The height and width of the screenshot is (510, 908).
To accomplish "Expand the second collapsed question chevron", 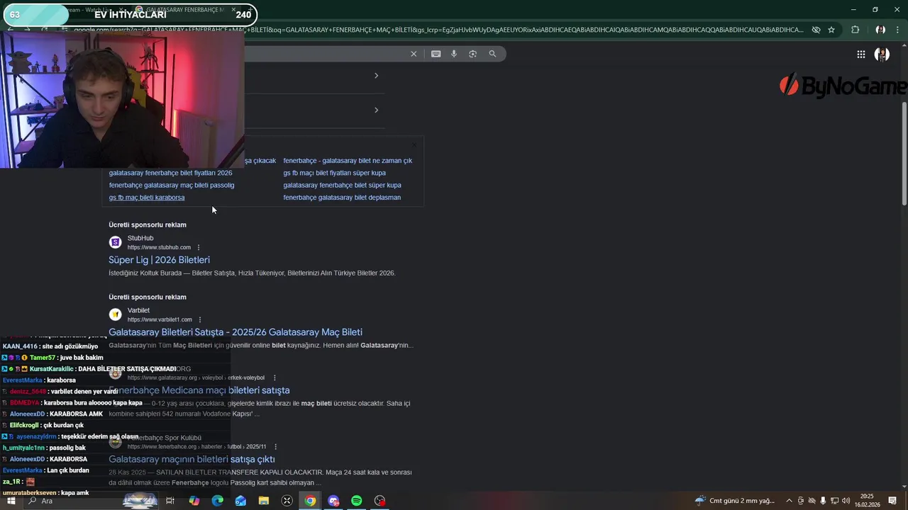I will point(376,110).
